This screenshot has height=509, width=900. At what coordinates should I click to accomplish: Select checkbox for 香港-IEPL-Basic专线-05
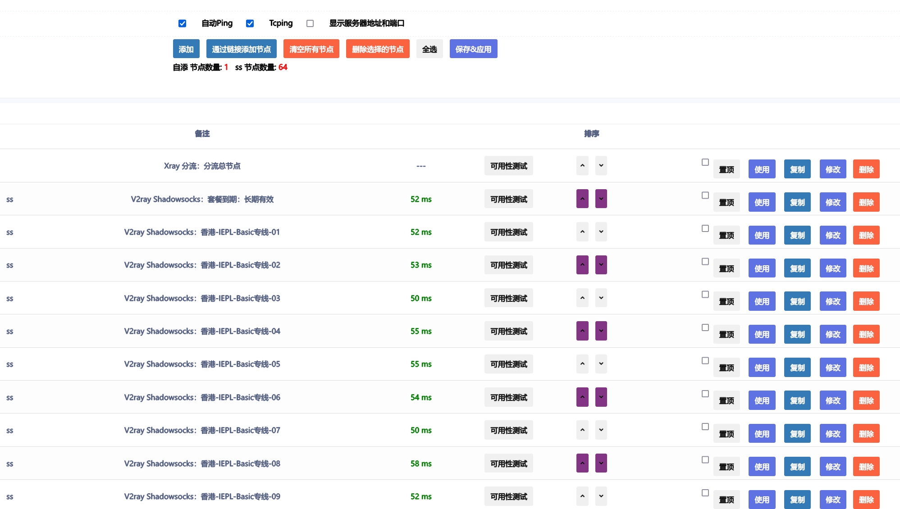[705, 361]
